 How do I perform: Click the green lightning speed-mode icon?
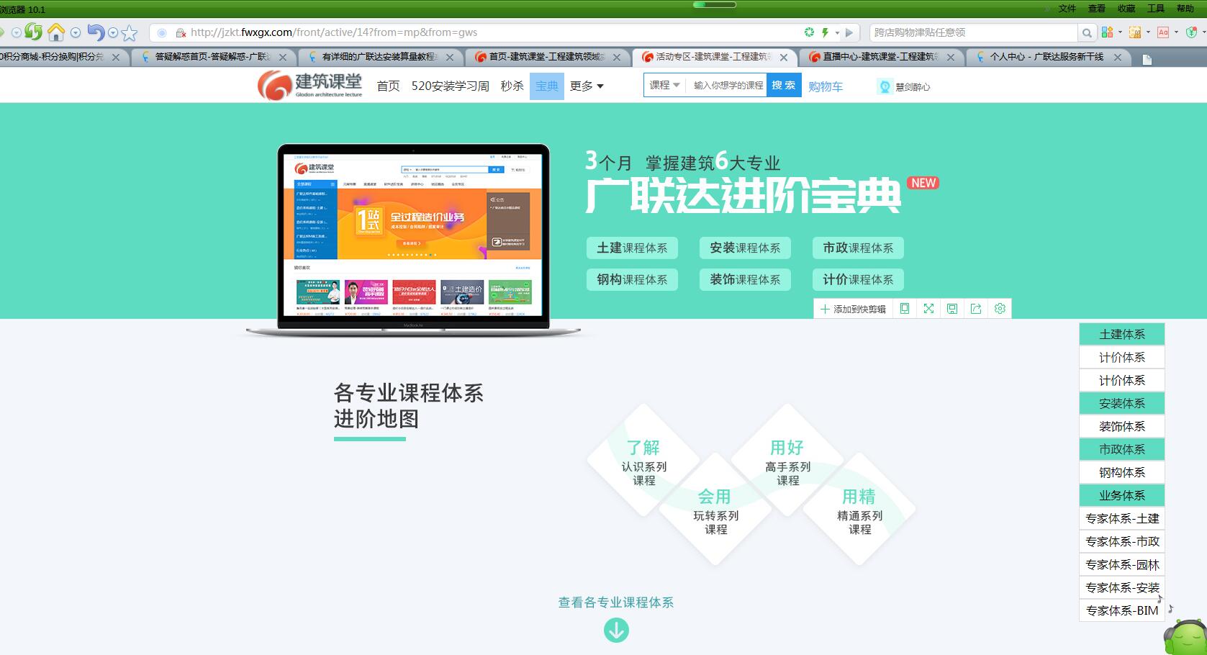click(x=825, y=32)
